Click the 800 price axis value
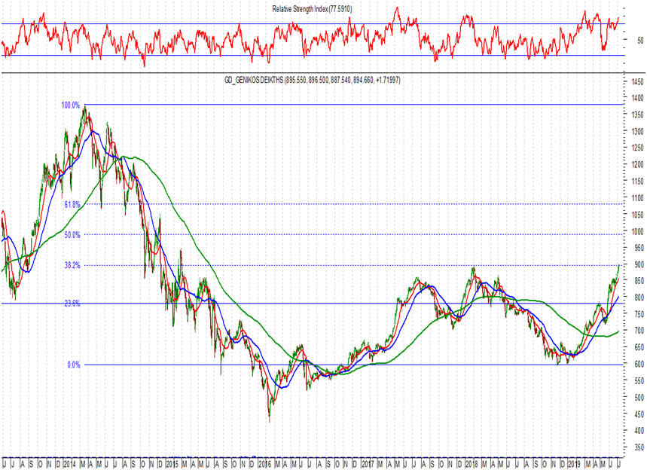Viewport: 647px width, 470px height. tap(639, 298)
